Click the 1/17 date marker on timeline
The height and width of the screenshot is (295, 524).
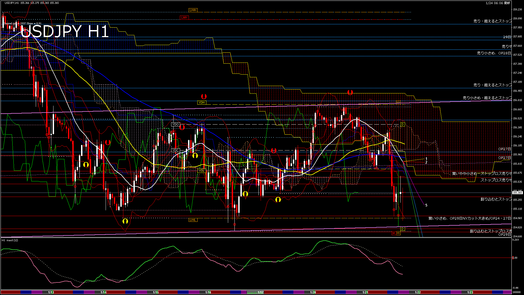click(x=261, y=292)
